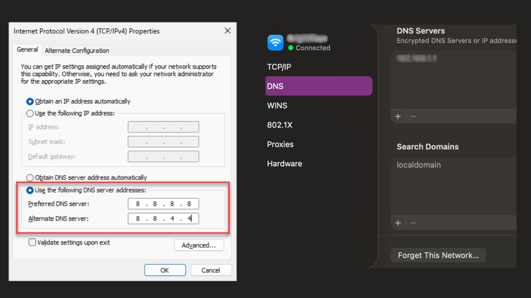This screenshot has width=531, height=298.
Task: Click the Advanced... button
Action: pos(199,245)
